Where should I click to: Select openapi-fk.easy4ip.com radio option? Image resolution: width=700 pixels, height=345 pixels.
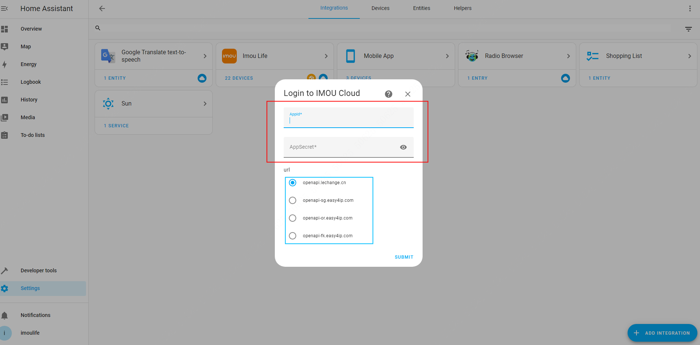[x=293, y=236]
